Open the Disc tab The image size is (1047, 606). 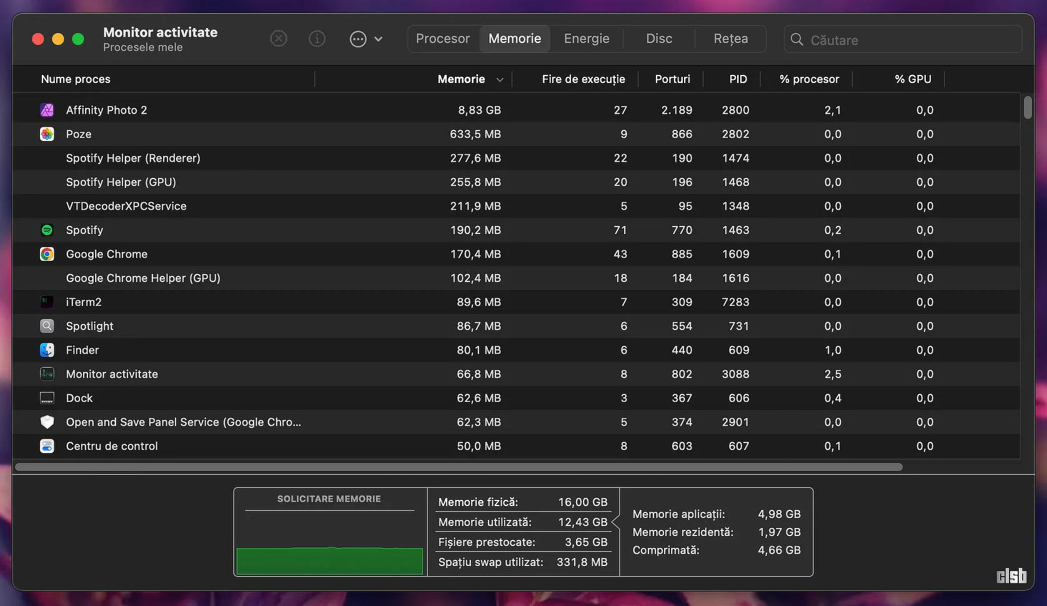(659, 39)
